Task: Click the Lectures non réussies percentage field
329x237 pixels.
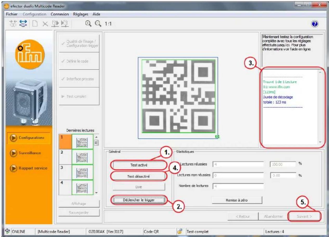Action: pyautogui.click(x=283, y=175)
